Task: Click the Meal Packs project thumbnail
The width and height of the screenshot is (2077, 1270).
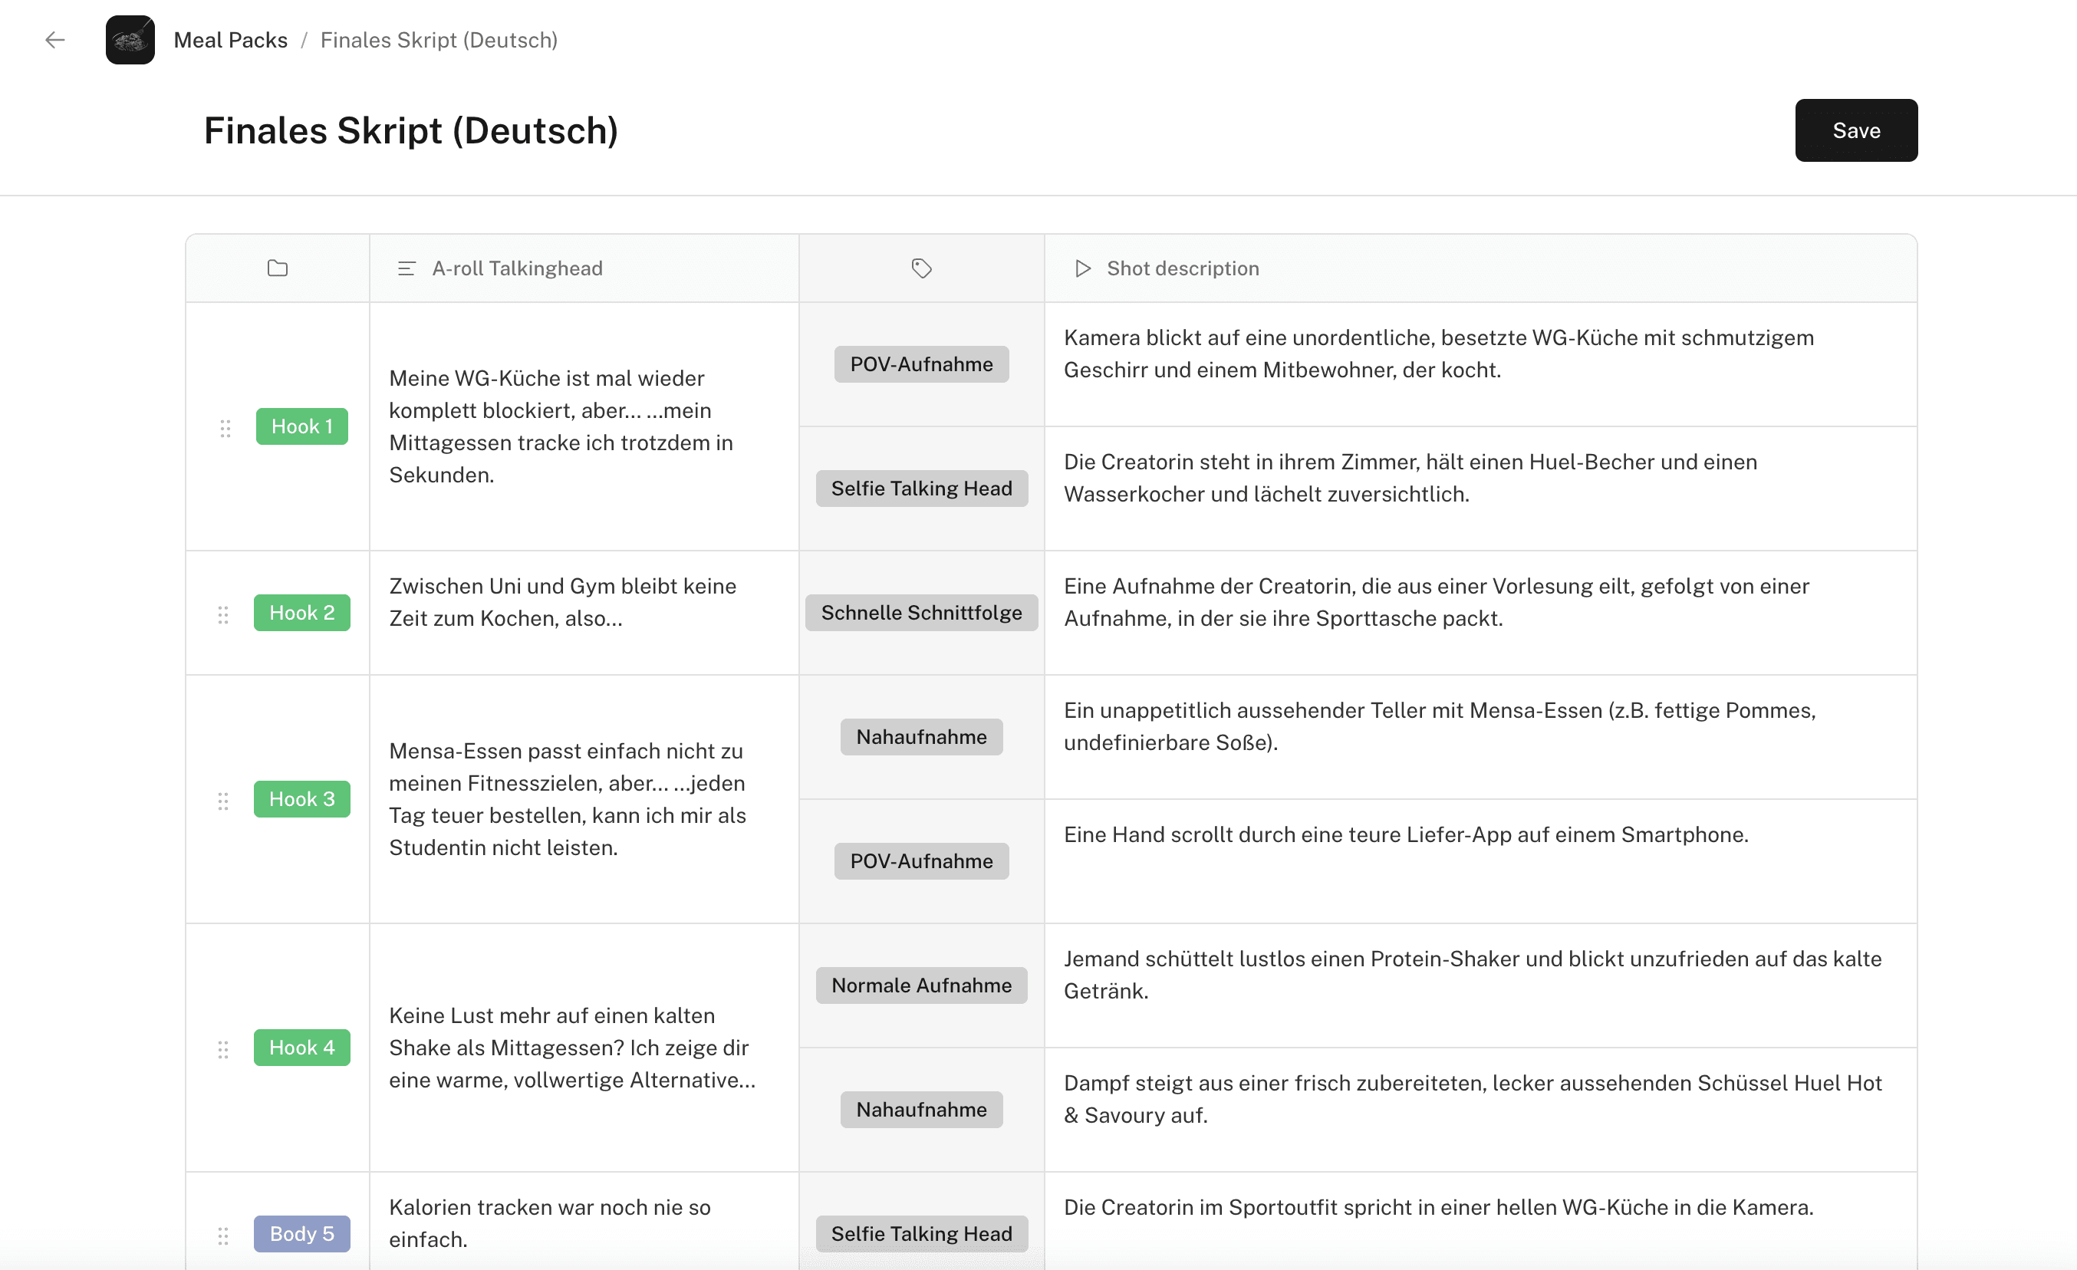Action: click(x=130, y=40)
